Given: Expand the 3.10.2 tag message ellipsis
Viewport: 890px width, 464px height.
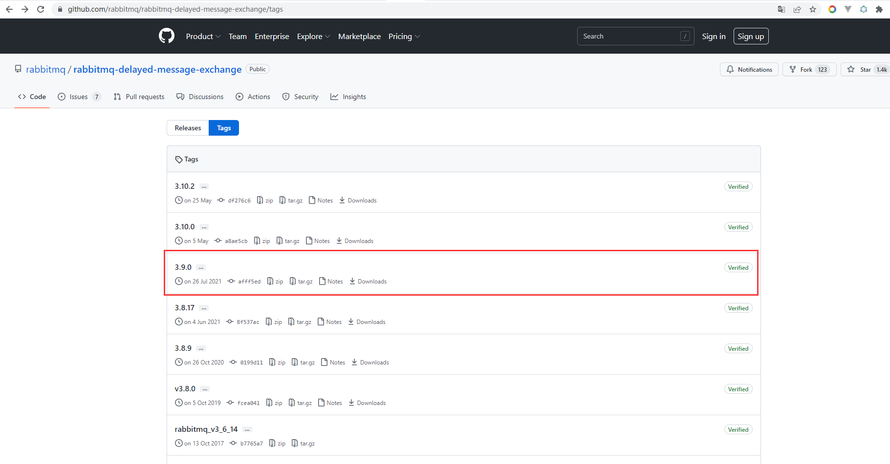Looking at the screenshot, I should (204, 187).
